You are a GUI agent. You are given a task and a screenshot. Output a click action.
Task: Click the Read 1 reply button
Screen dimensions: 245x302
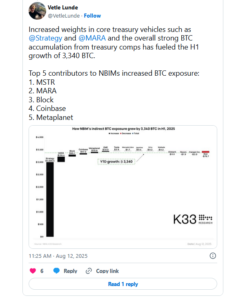123,284
